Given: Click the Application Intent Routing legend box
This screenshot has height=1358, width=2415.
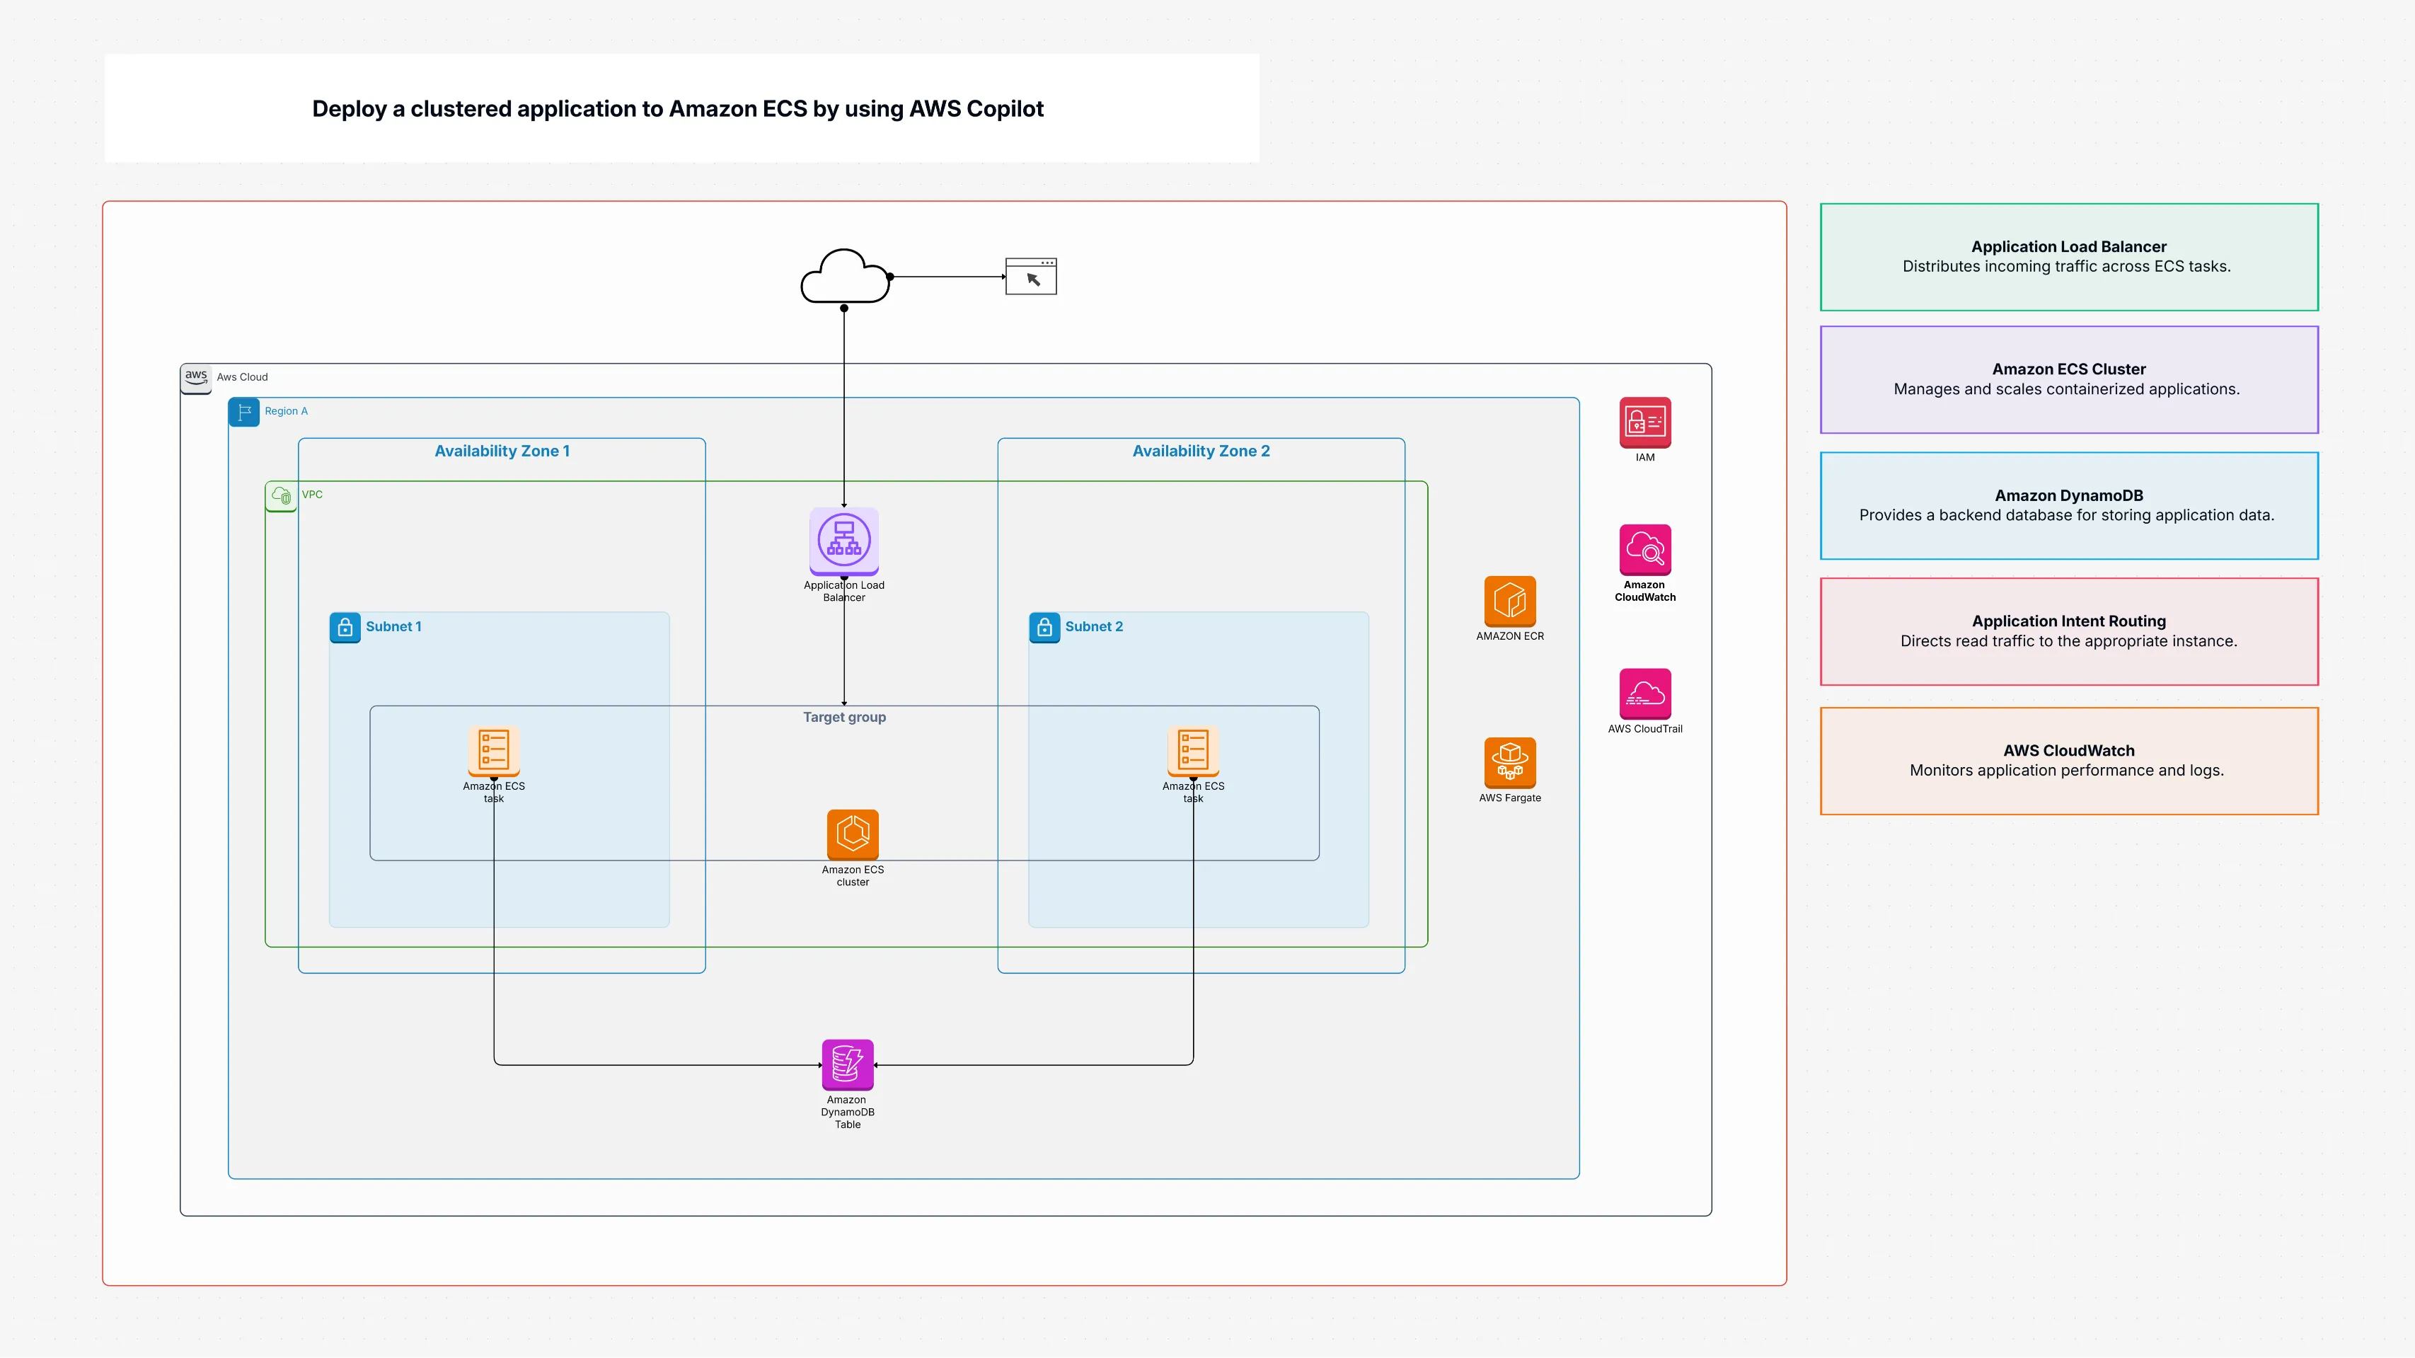Looking at the screenshot, I should 2068,631.
